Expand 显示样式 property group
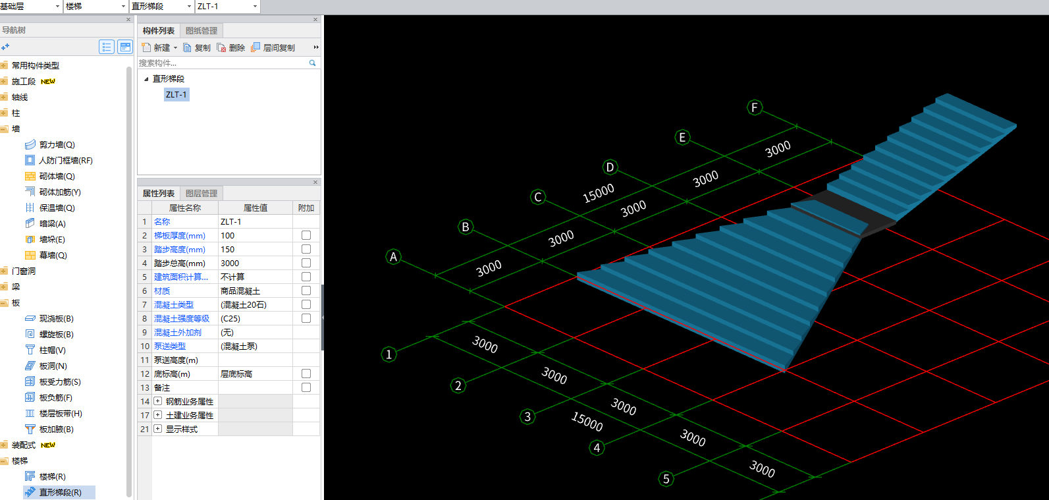This screenshot has width=1049, height=500. click(158, 429)
